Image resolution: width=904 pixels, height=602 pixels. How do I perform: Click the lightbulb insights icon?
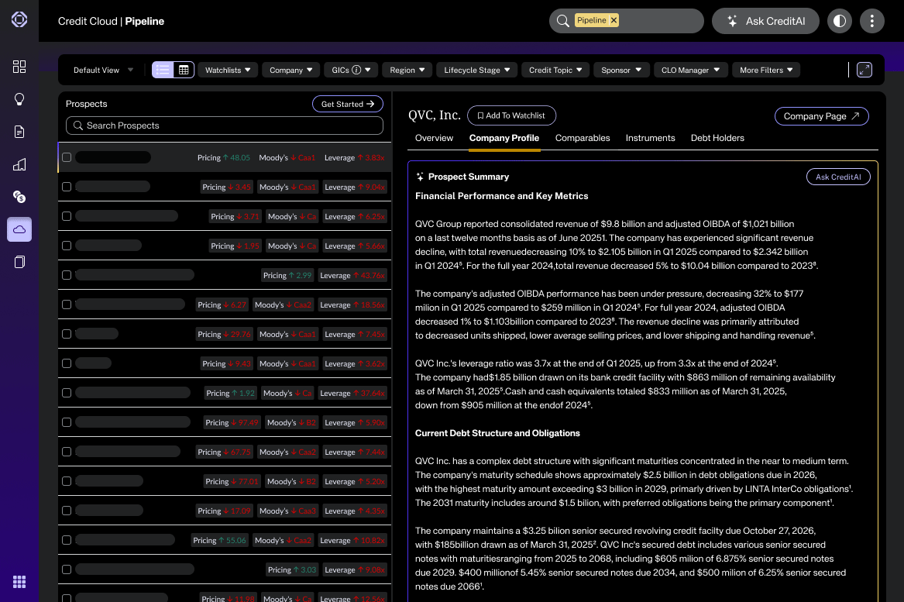(19, 99)
